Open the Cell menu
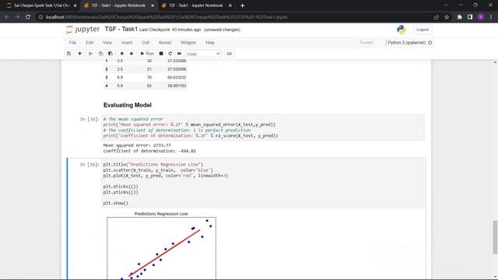This screenshot has width=498, height=280. point(146,43)
